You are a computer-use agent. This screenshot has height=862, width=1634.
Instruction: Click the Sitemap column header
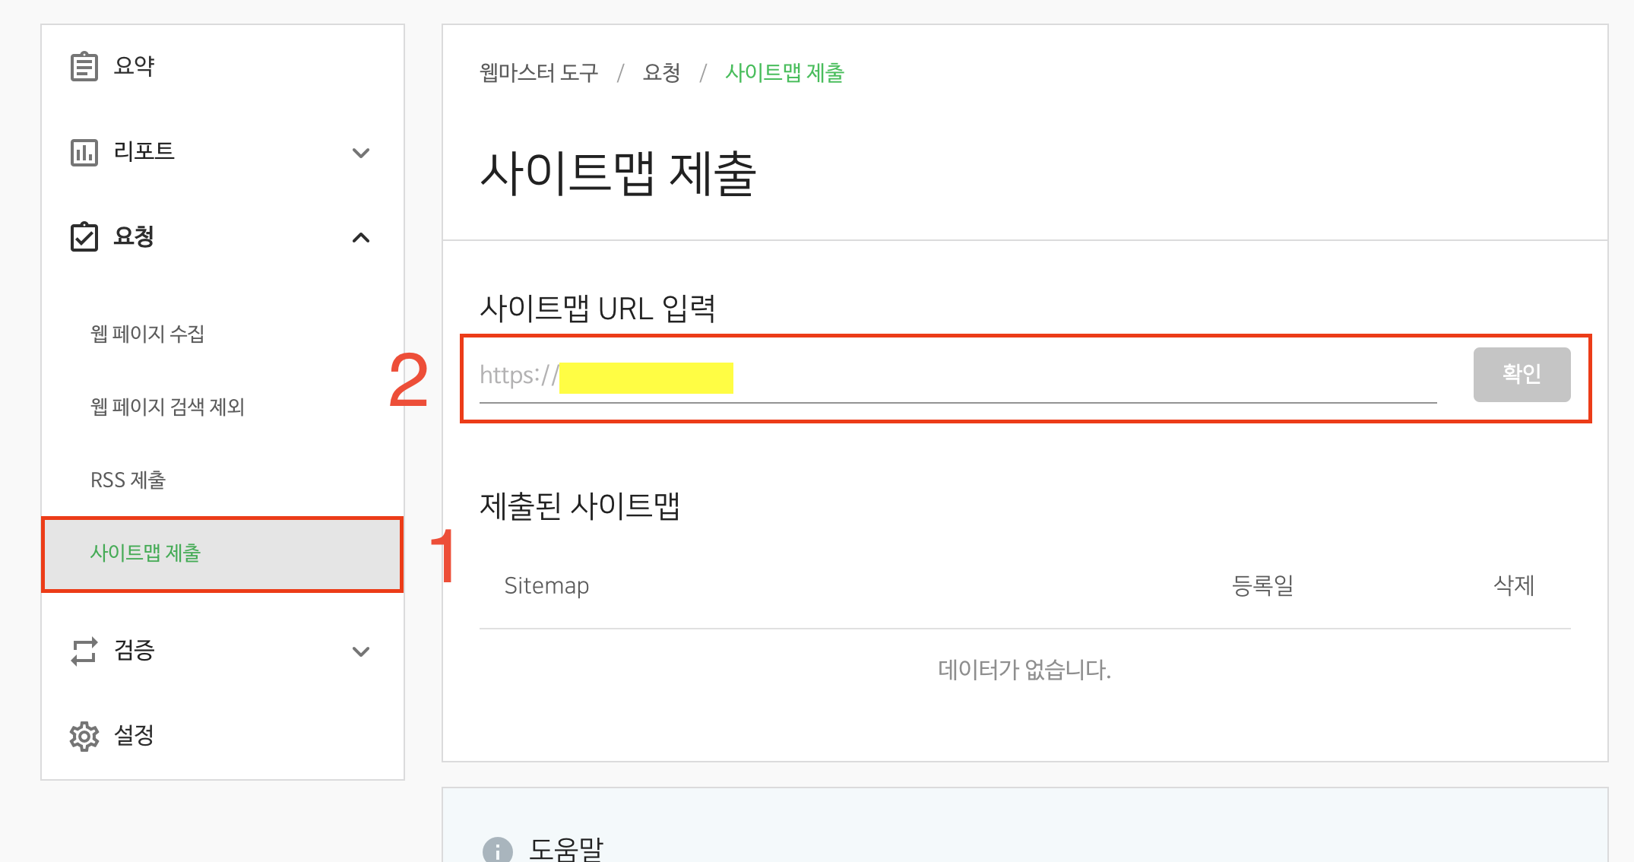(x=546, y=585)
